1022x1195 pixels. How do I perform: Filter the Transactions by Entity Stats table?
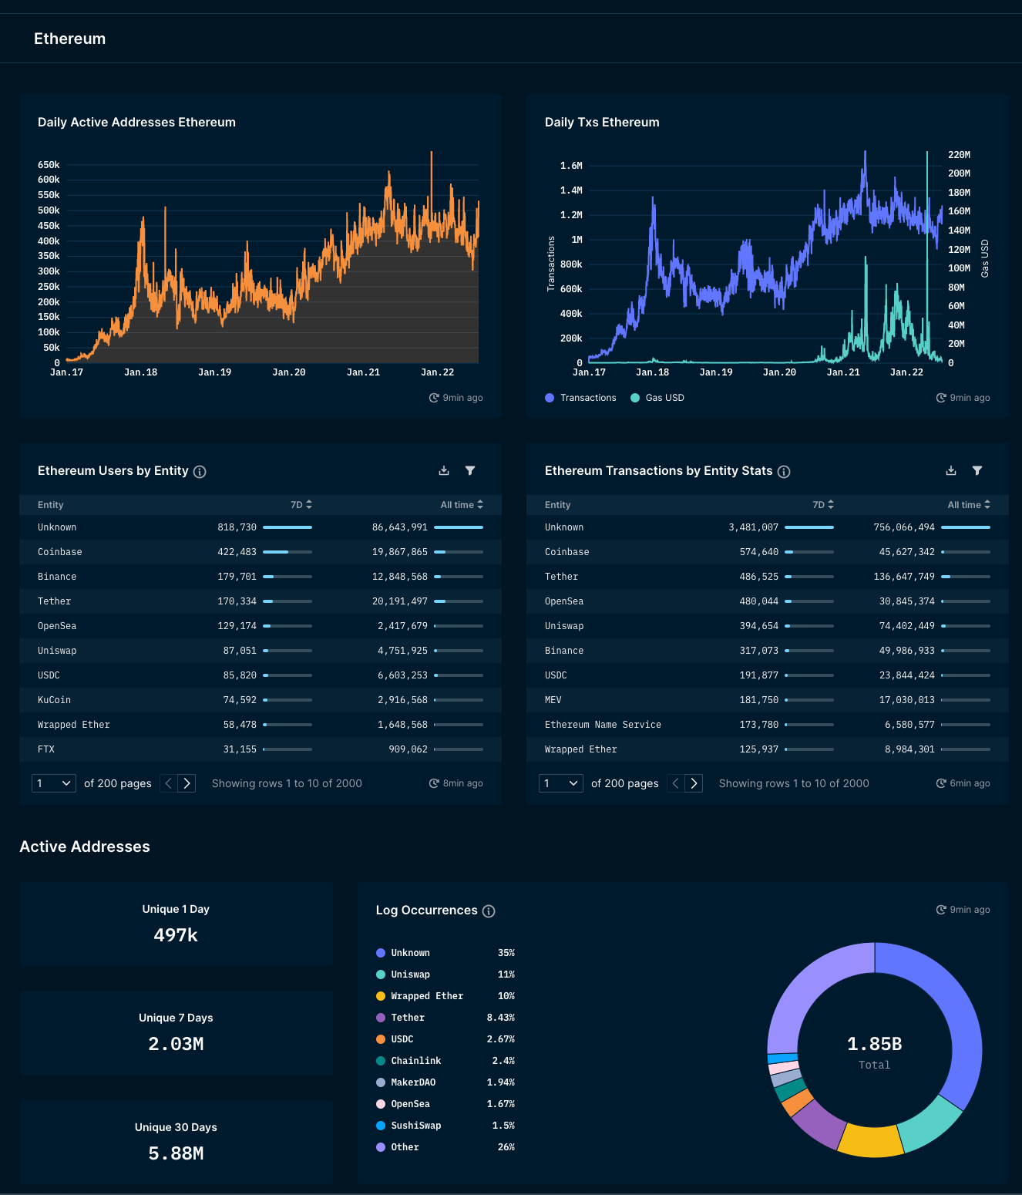977,470
